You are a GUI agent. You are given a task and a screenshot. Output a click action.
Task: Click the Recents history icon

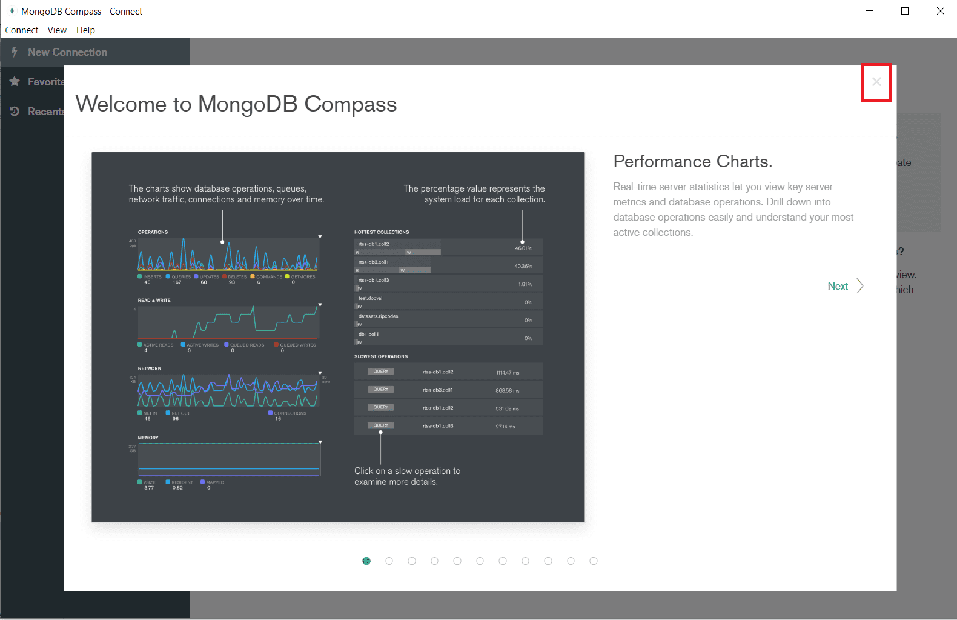click(15, 111)
